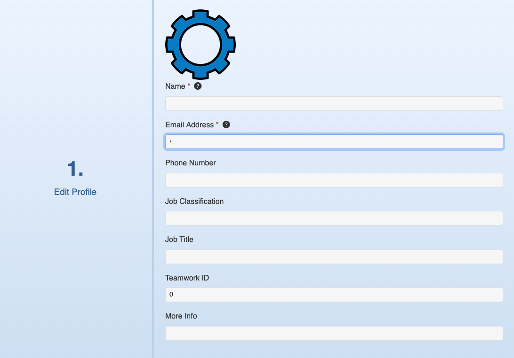This screenshot has width=514, height=358.
Task: Click the Name field label
Action: click(175, 86)
